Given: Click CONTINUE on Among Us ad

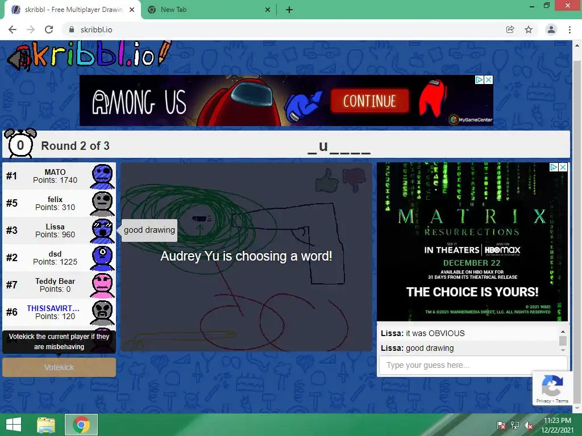Looking at the screenshot, I should click(369, 101).
